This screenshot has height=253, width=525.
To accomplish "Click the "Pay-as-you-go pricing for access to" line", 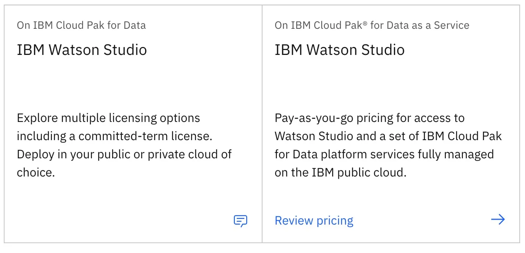I will coord(369,118).
